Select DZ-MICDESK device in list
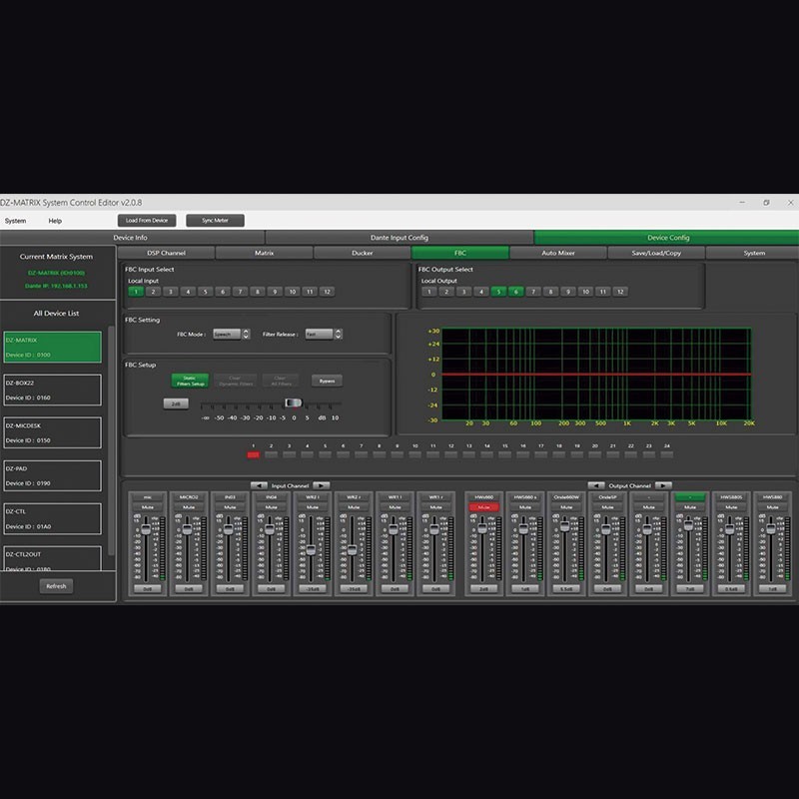This screenshot has width=799, height=799. tap(53, 432)
